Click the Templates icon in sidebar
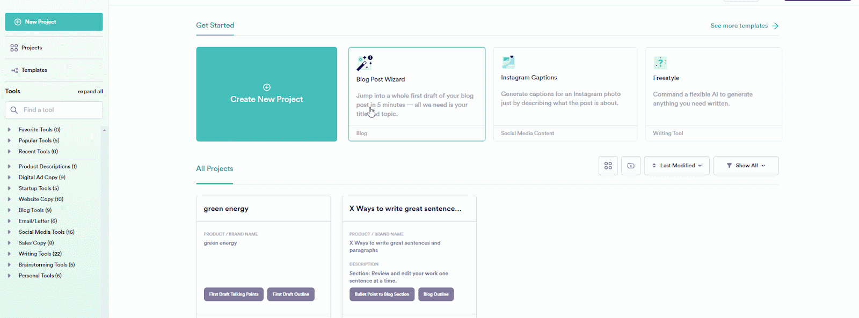The width and height of the screenshot is (859, 318). point(14,70)
